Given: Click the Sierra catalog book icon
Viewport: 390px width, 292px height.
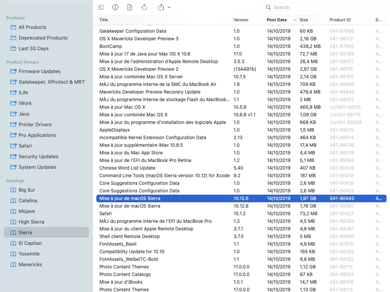Looking at the screenshot, I should pos(13,233).
